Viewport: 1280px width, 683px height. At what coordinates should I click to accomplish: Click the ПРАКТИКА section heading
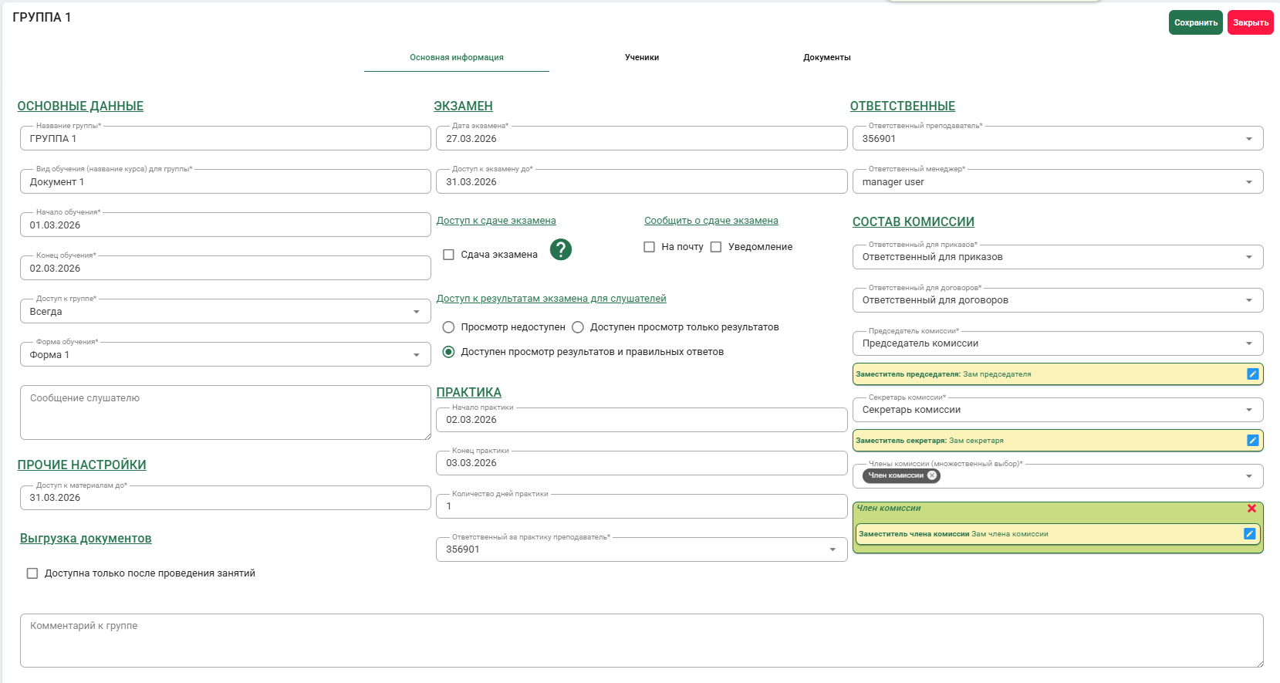click(x=469, y=393)
